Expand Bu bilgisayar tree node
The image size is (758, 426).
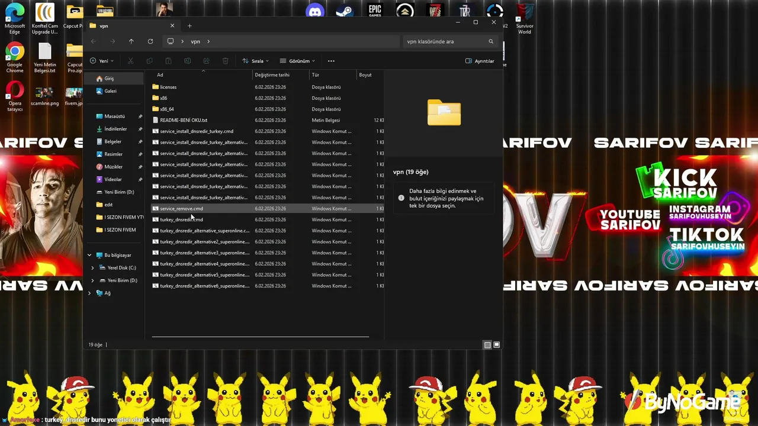click(89, 255)
